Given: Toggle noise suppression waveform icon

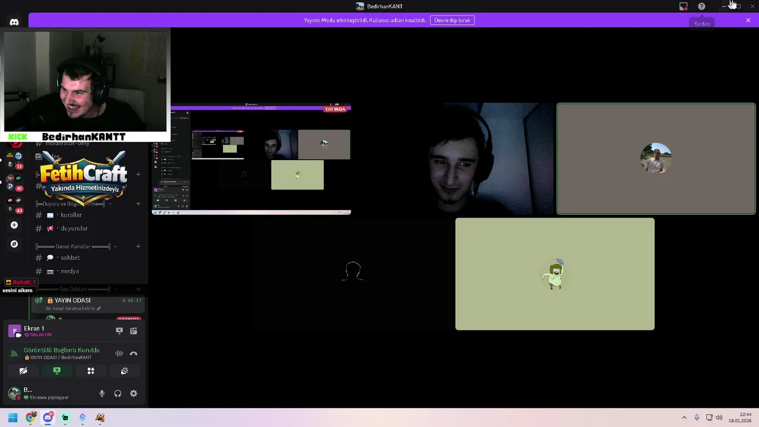Looking at the screenshot, I should tap(119, 353).
